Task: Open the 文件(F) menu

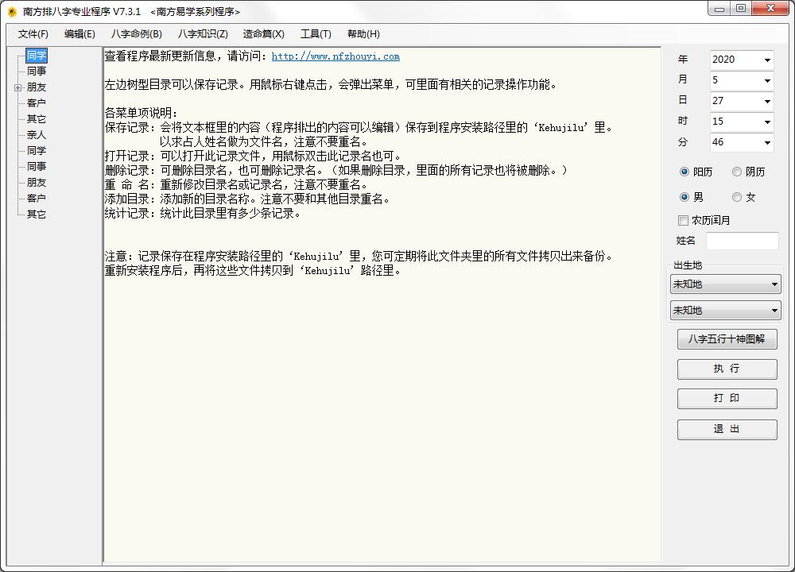Action: pyautogui.click(x=33, y=34)
